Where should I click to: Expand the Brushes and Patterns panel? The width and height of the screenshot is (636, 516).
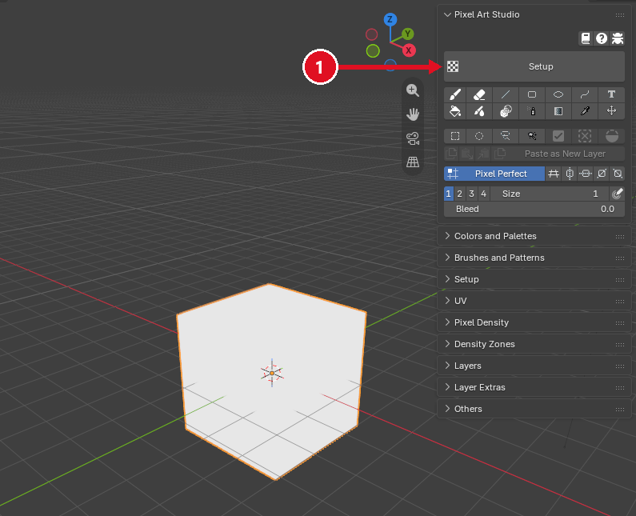click(x=534, y=258)
